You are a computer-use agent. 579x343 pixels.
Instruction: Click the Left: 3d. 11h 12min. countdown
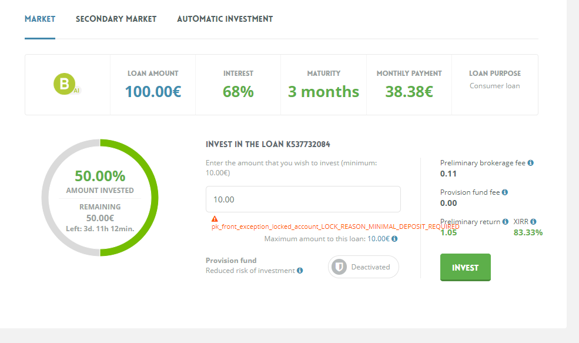[x=100, y=229]
